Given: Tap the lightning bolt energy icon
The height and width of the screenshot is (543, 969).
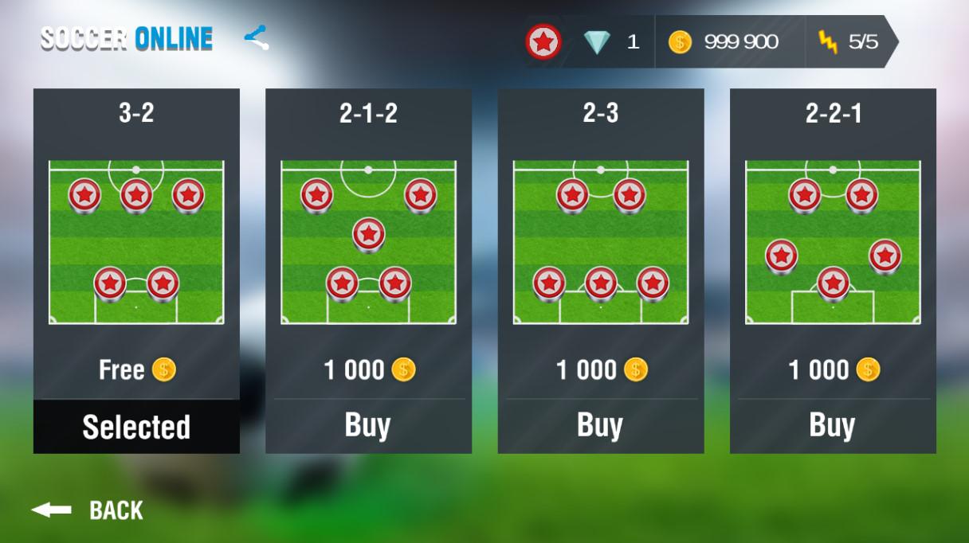Looking at the screenshot, I should [829, 41].
